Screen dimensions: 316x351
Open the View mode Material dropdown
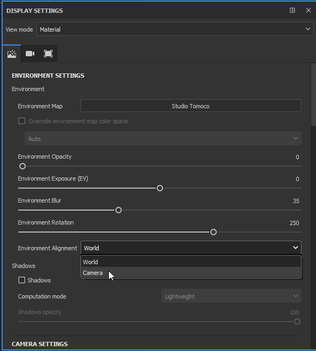pyautogui.click(x=175, y=29)
